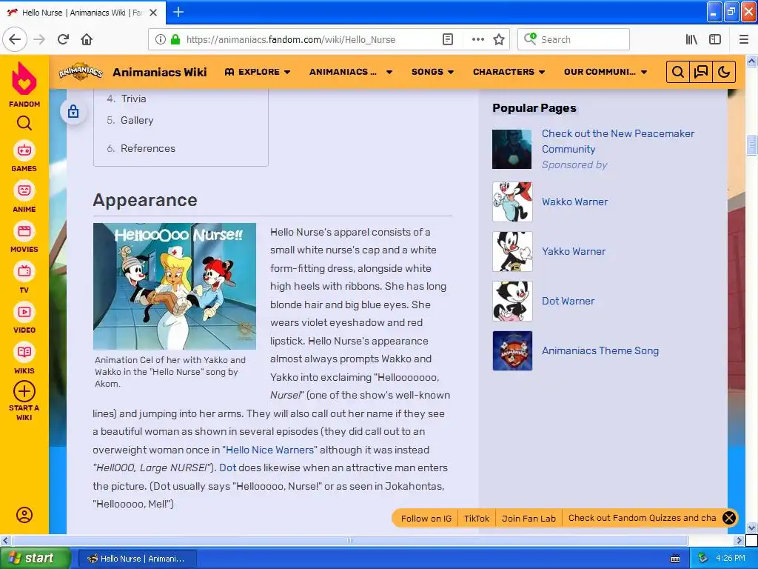Viewport: 758px width, 569px height.
Task: Click the page lock edit icon
Action: coord(73,112)
